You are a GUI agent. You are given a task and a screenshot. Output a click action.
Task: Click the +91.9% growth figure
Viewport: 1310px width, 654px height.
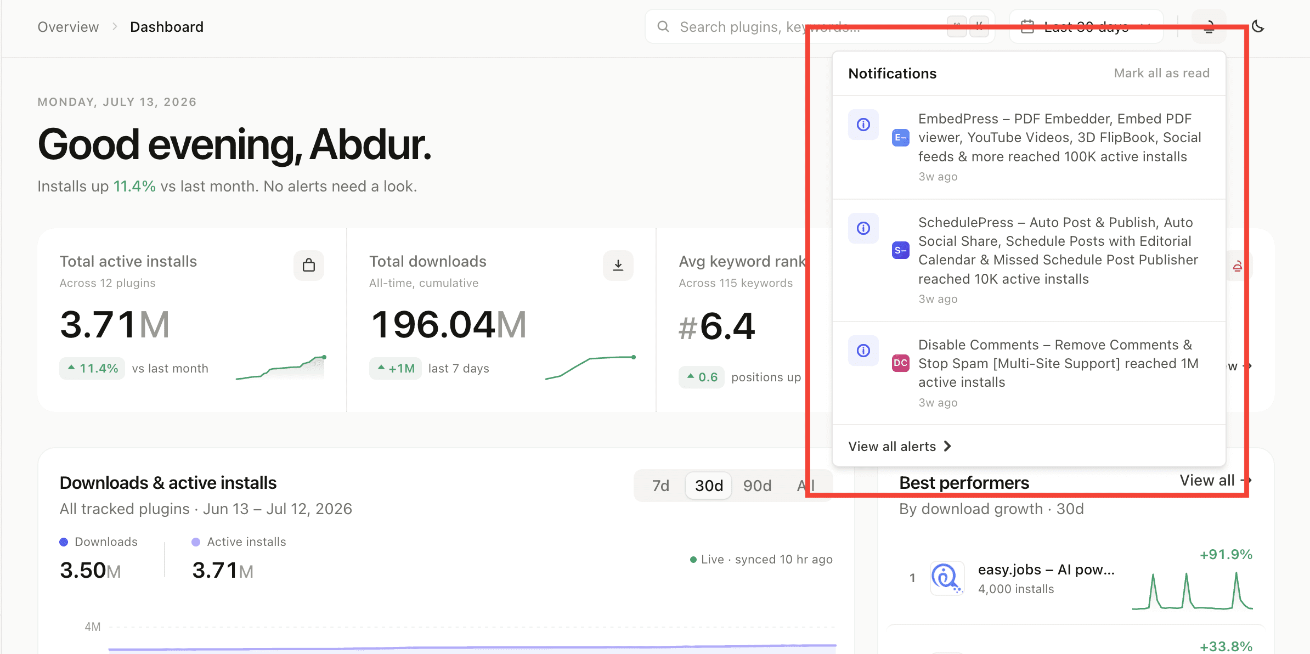(1226, 555)
